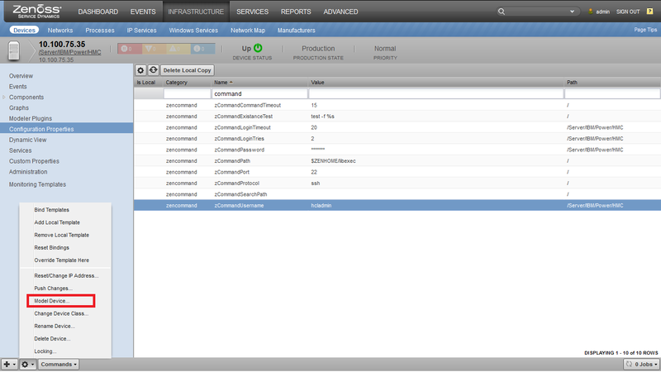Choose Push Changes
661x372 pixels.
[x=53, y=289]
